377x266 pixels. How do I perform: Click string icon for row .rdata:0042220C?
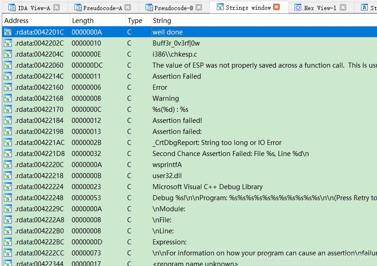[8, 165]
